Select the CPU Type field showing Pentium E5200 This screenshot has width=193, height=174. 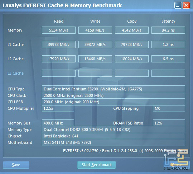coord(114,89)
